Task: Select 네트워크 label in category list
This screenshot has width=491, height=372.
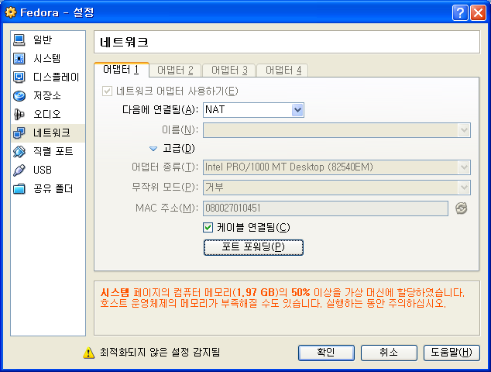Action: pos(52,133)
